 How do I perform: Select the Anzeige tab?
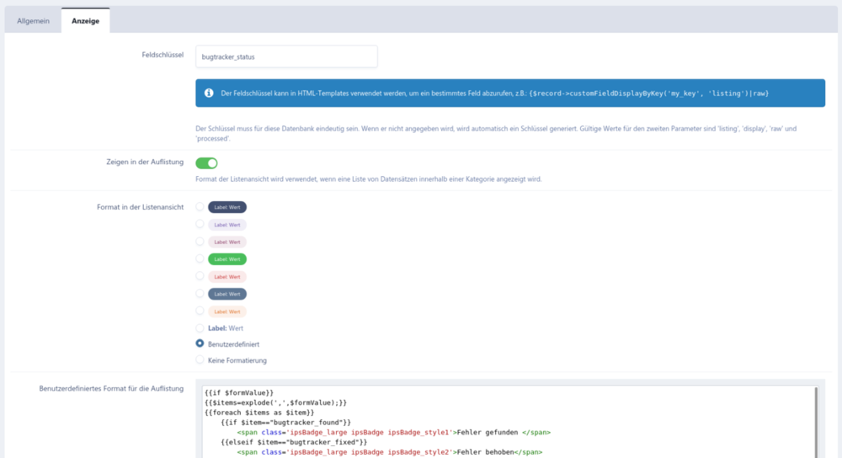pos(85,20)
